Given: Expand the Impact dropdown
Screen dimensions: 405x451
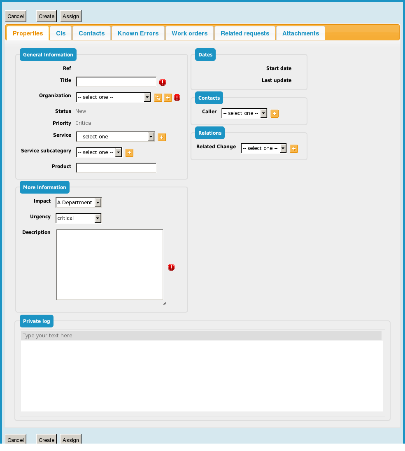Looking at the screenshot, I should tap(78, 203).
